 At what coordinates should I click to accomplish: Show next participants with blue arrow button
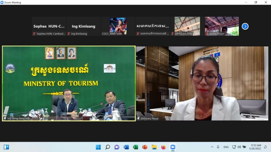tap(245, 26)
